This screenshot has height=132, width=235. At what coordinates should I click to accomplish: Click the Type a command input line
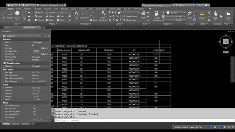[144, 120]
